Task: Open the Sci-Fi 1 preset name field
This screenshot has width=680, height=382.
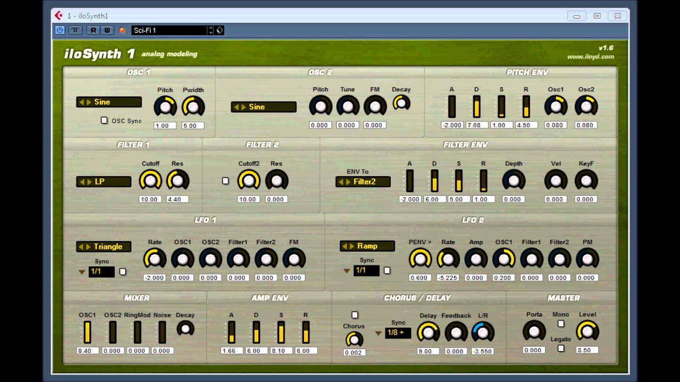Action: (x=169, y=30)
